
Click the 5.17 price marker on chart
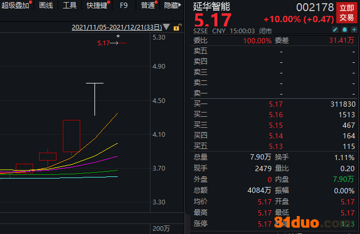click(x=103, y=43)
